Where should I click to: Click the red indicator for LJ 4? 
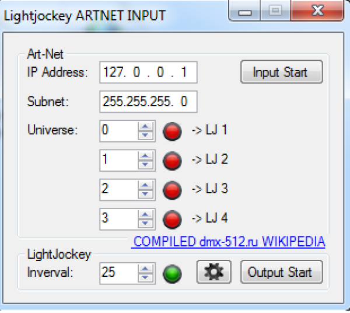171,219
